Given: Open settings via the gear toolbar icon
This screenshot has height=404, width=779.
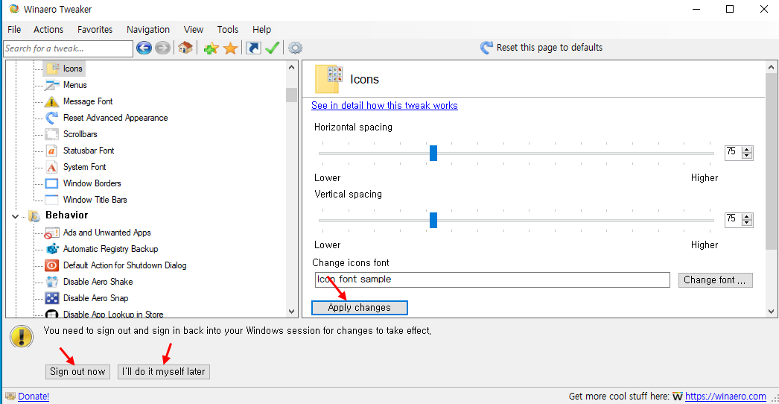Looking at the screenshot, I should pyautogui.click(x=296, y=48).
